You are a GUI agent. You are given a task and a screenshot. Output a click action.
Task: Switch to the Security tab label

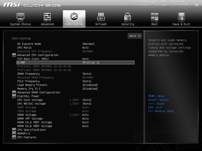click(128, 24)
